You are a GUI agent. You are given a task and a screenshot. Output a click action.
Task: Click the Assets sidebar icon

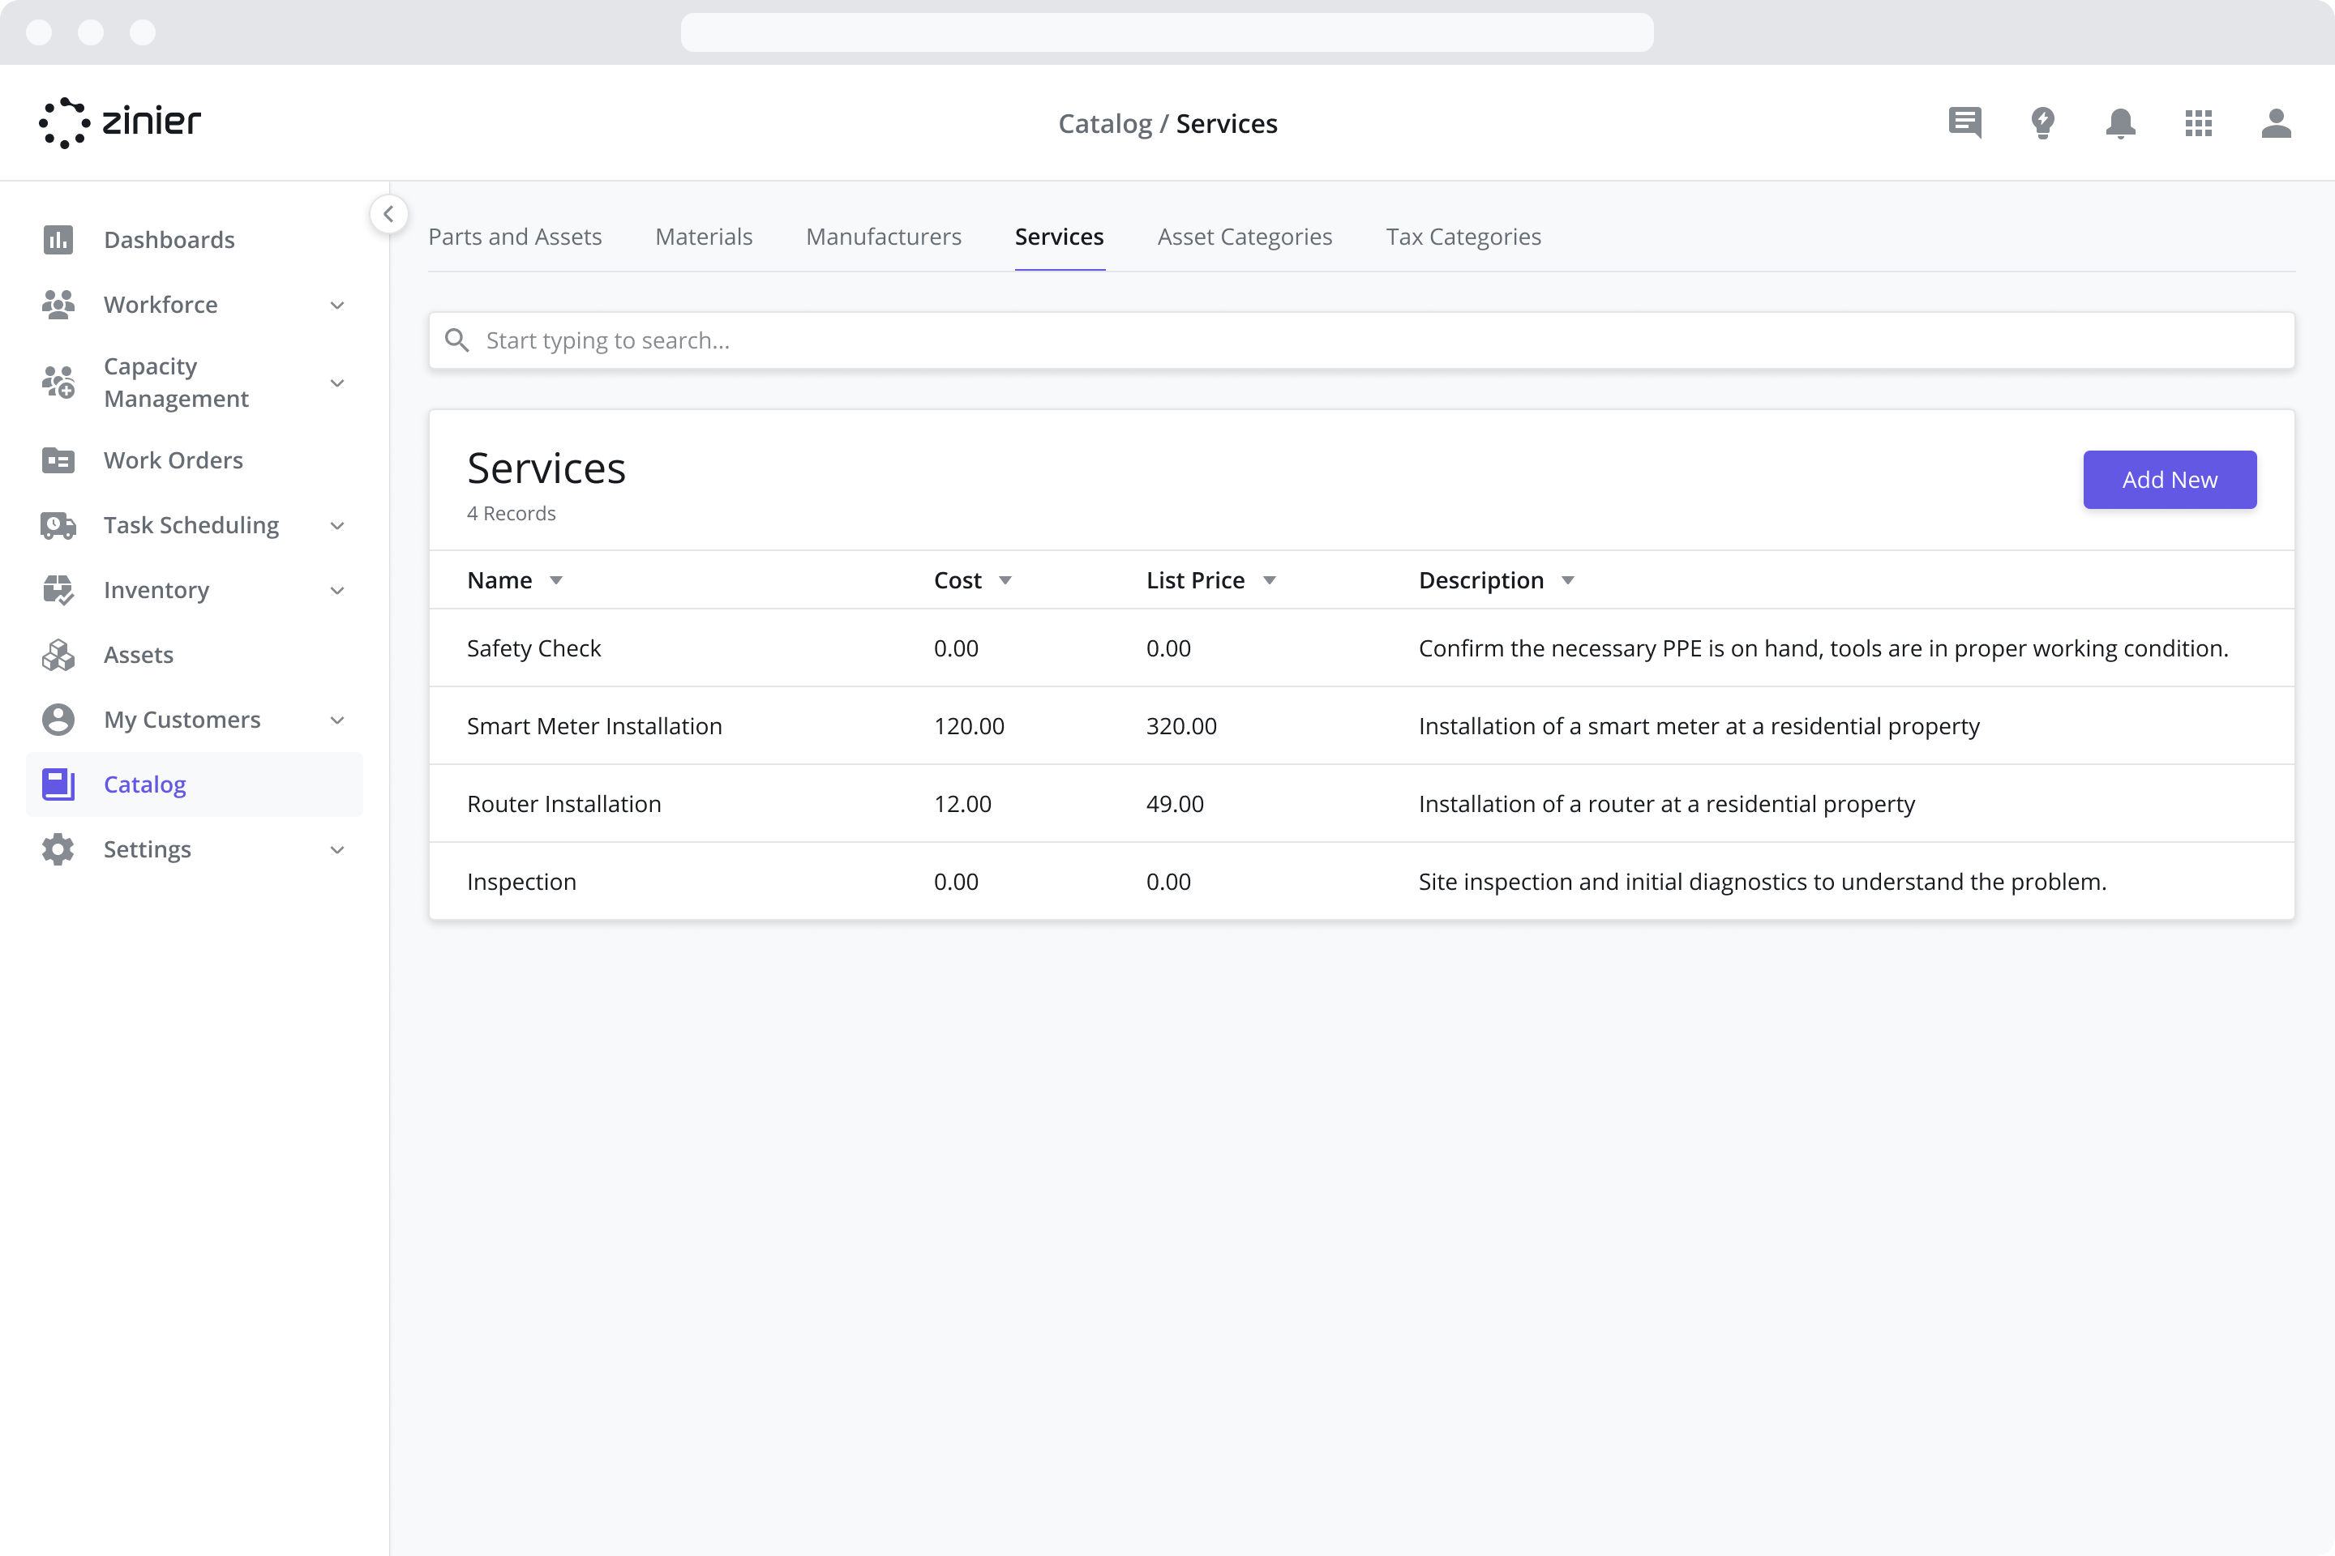click(x=58, y=654)
